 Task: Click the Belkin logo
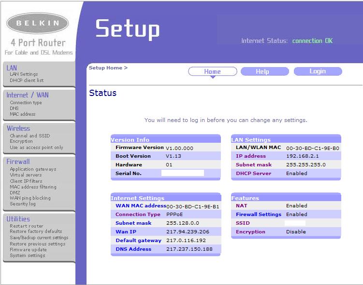[38, 23]
